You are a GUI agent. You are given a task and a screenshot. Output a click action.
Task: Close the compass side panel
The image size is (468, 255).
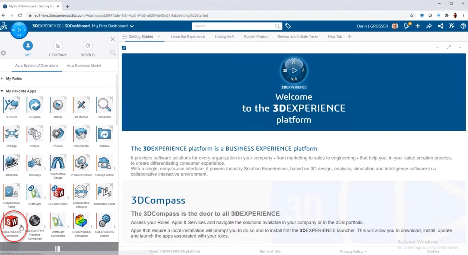(x=113, y=39)
